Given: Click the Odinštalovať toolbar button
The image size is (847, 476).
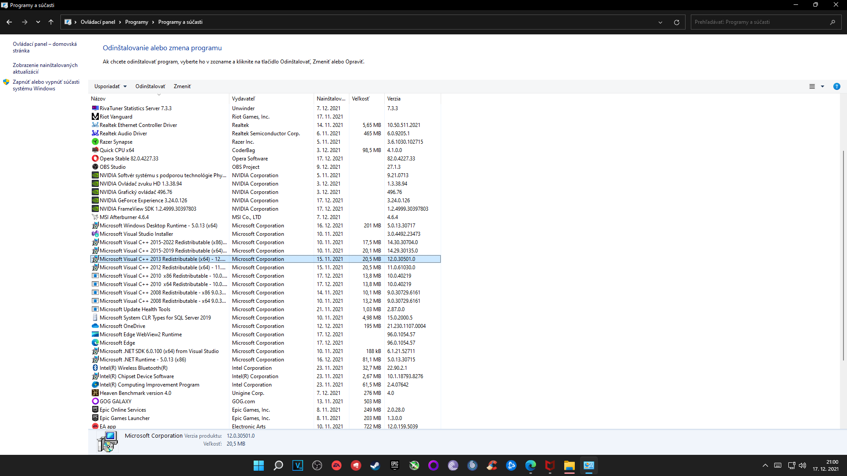Looking at the screenshot, I should pos(150,86).
